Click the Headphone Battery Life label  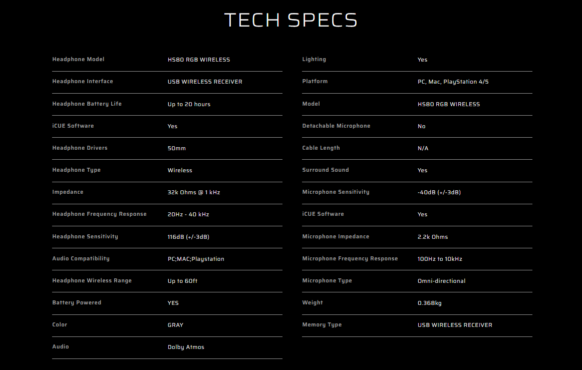tap(87, 104)
